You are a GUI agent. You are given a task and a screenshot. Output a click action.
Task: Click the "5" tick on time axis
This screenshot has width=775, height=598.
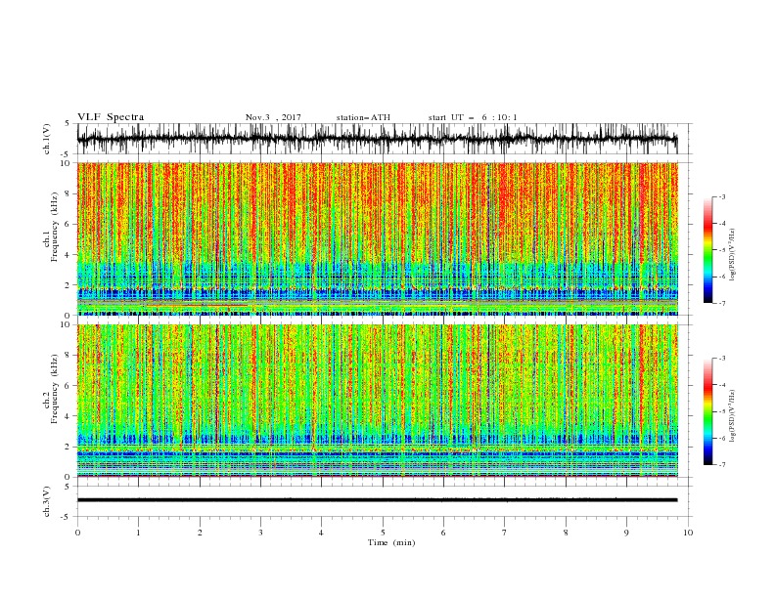pyautogui.click(x=383, y=533)
